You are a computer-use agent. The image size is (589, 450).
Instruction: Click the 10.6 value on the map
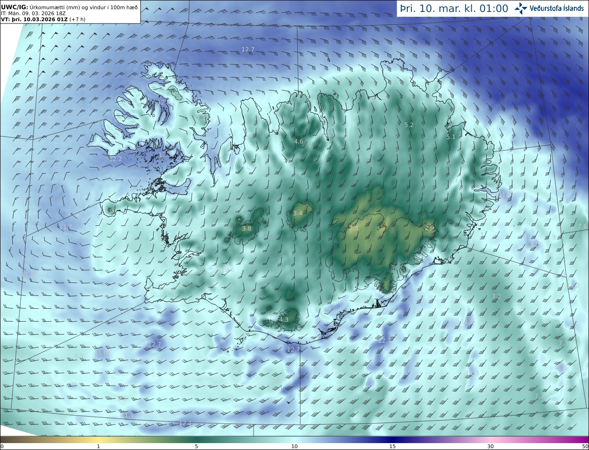pyautogui.click(x=228, y=270)
